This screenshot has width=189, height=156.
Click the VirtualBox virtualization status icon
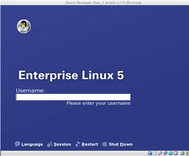(176, 153)
